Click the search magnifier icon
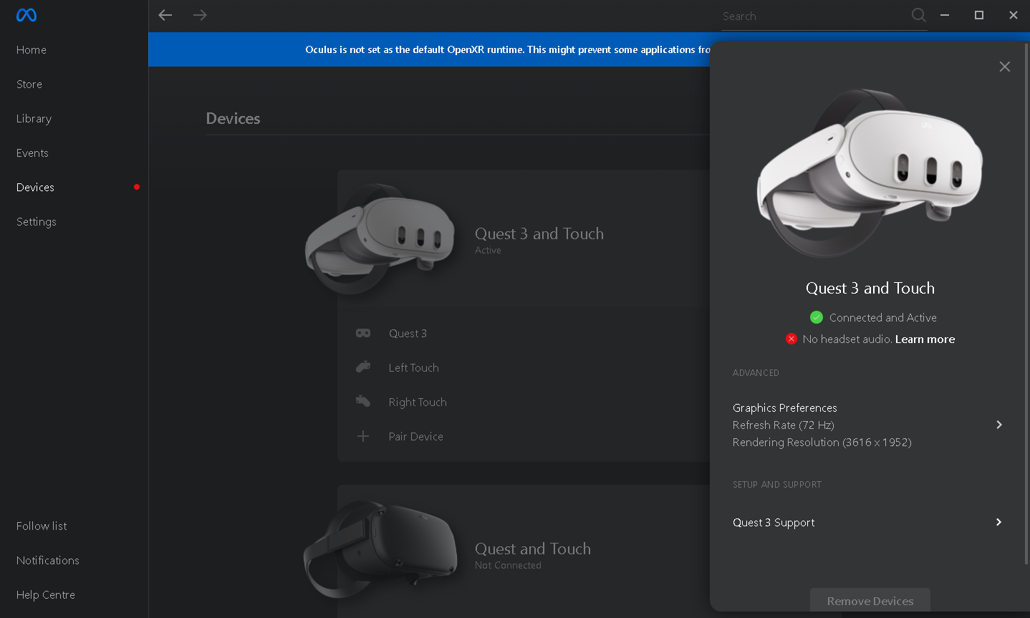 918,15
